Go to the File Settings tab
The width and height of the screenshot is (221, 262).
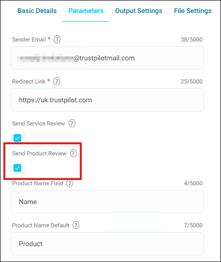point(192,11)
